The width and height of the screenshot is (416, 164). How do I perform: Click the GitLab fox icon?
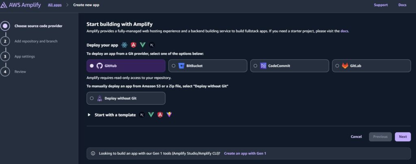point(345,66)
